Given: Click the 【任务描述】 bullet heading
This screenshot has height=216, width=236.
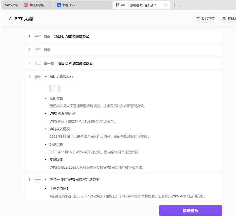Looking at the screenshot, I should [60, 189].
